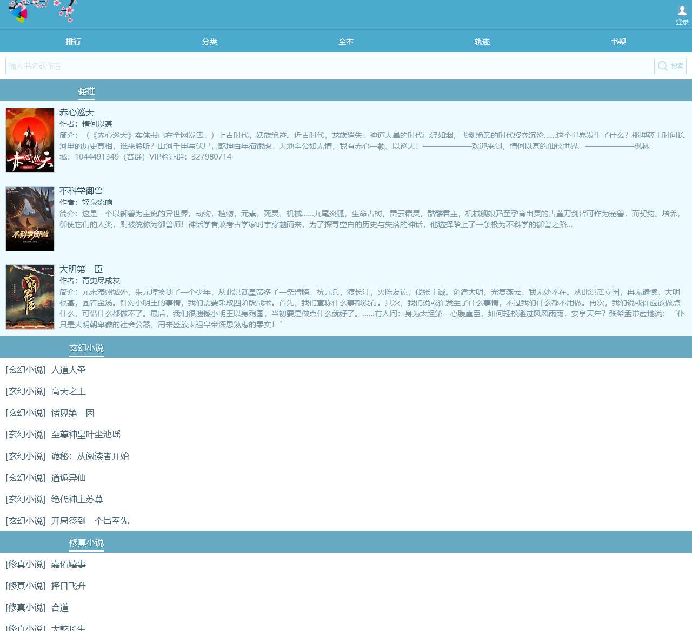
Task: Switch to the 全本 tab
Action: (346, 42)
